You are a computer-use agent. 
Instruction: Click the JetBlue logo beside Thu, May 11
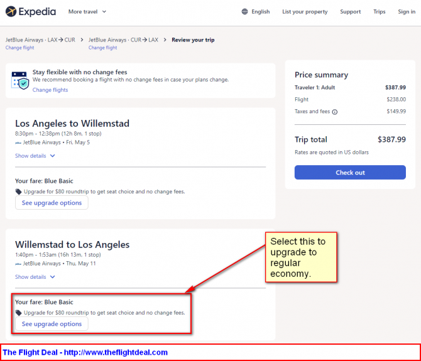coord(18,264)
